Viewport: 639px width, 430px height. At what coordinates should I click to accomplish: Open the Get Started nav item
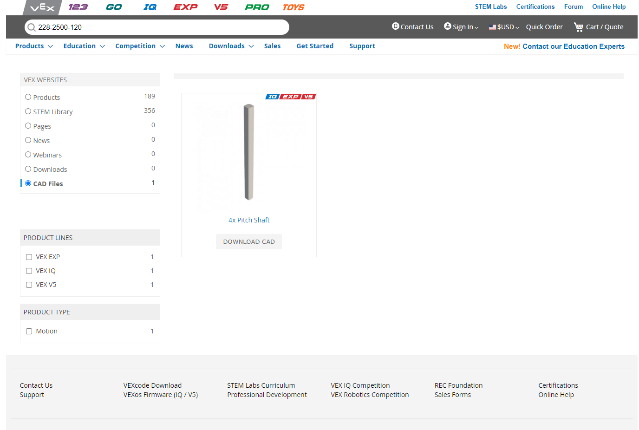315,46
